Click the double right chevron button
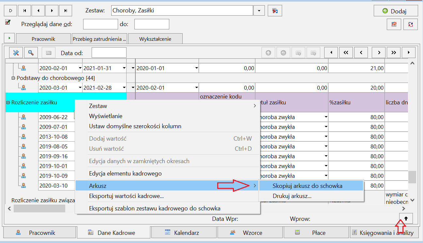Image resolution: width=423 pixels, height=243 pixels. point(394,53)
